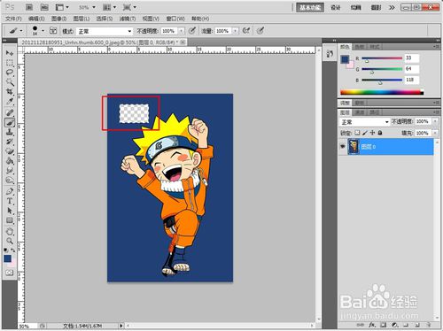Select the Path Selection tool
Screen dimensions: 443x331
(10, 211)
